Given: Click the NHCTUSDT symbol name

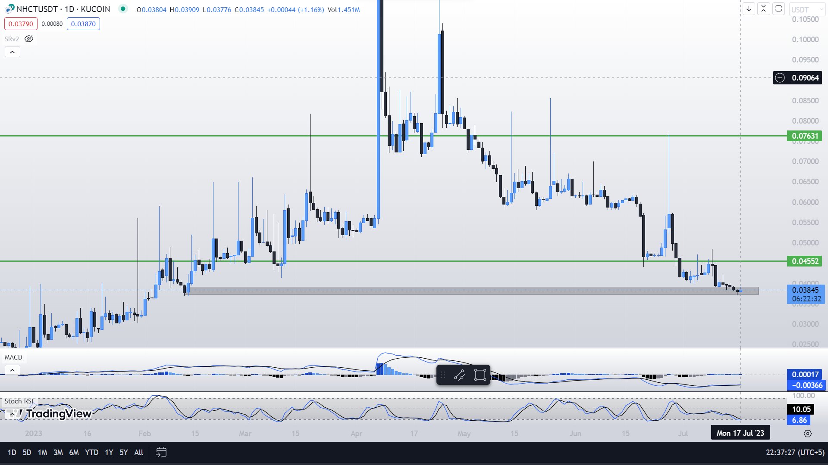Looking at the screenshot, I should pyautogui.click(x=36, y=9).
